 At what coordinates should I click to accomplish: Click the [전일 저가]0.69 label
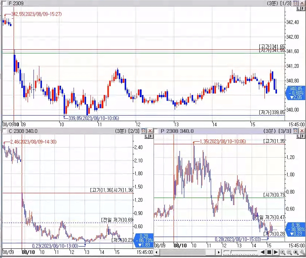[x=117, y=220]
